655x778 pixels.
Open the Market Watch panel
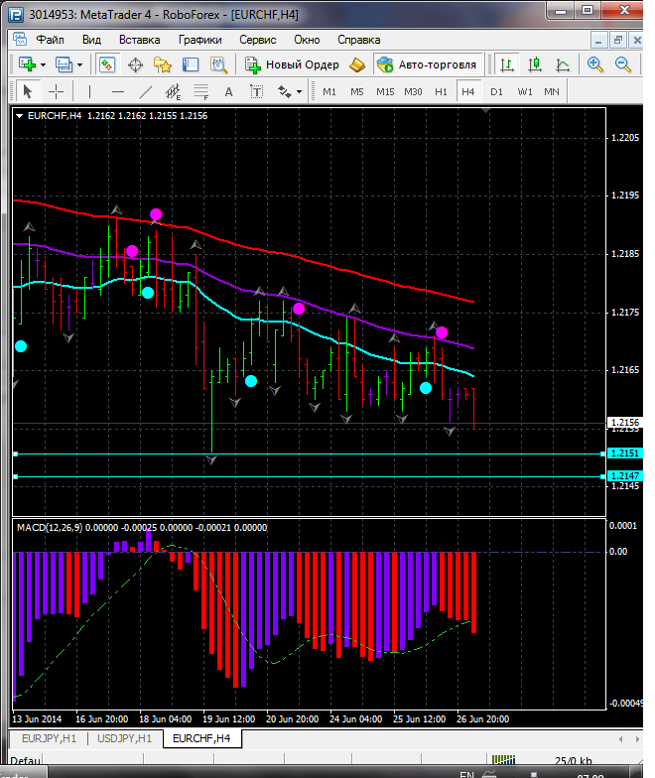tap(107, 65)
